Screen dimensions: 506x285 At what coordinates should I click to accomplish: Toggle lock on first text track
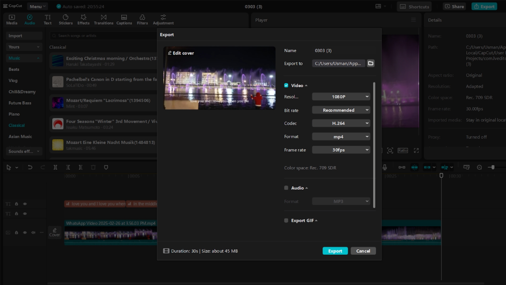(16, 204)
